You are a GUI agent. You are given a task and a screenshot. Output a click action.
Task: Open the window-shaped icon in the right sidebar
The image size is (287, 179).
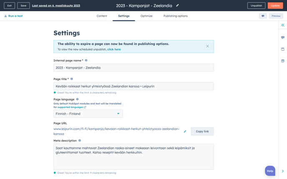click(x=283, y=49)
